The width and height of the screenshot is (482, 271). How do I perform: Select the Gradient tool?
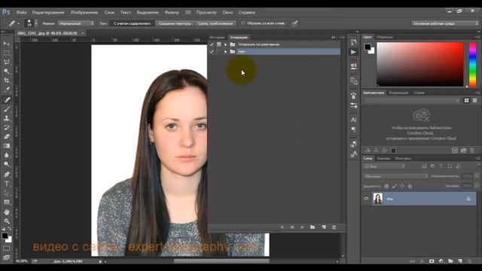(7, 146)
